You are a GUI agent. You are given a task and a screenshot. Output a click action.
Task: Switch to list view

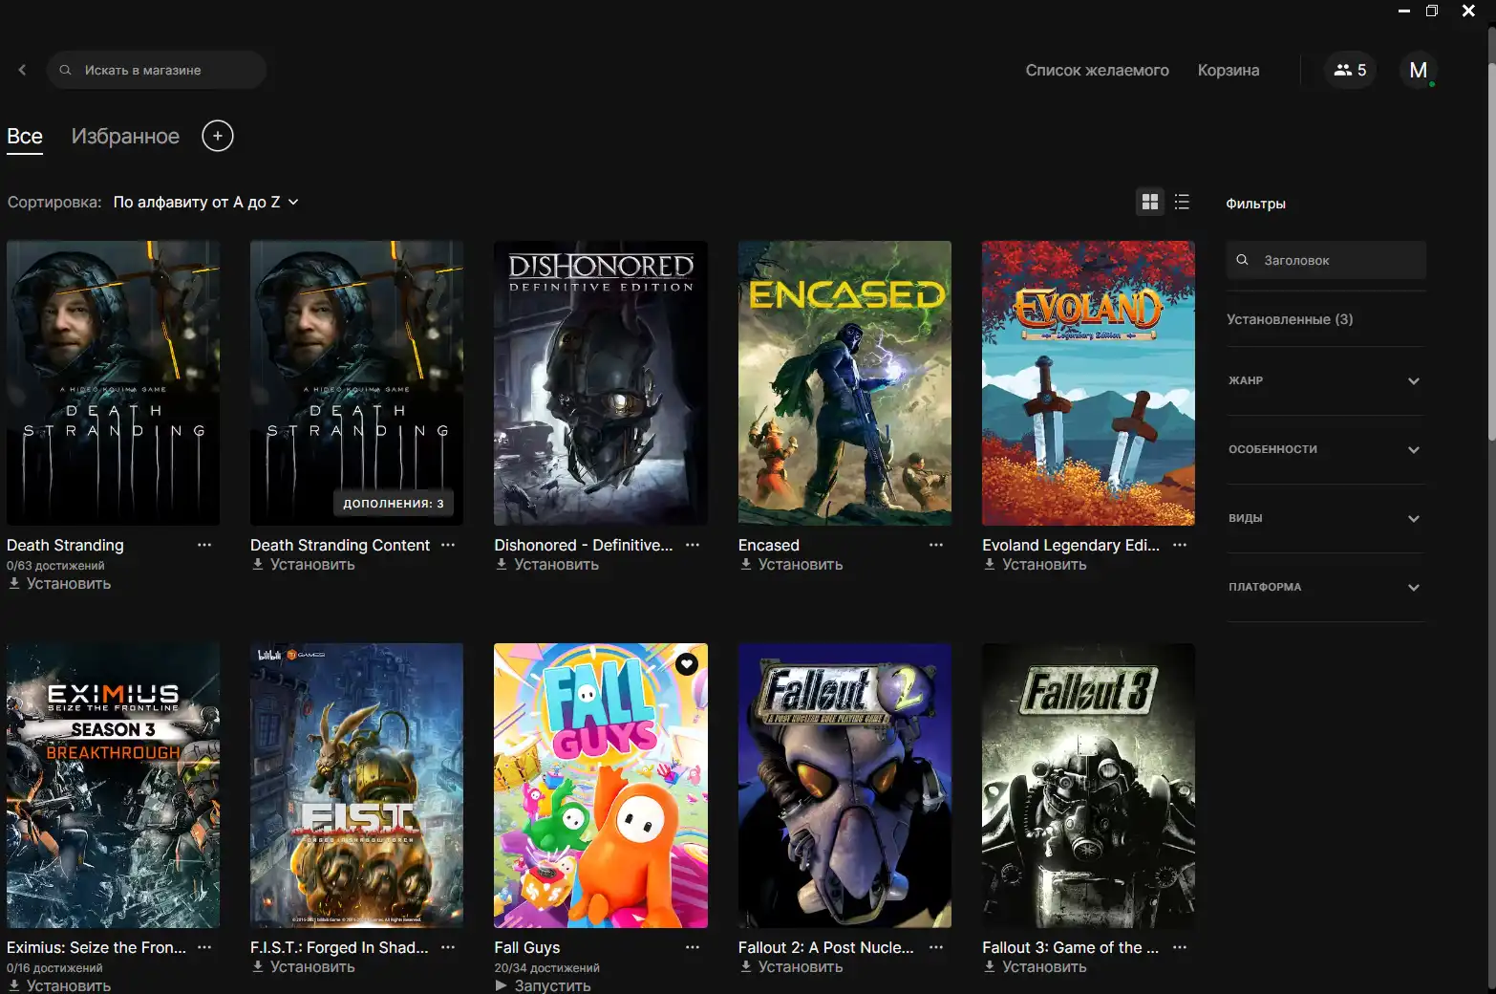(x=1182, y=202)
